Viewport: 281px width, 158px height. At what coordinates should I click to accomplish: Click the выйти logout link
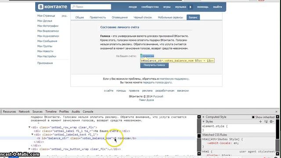click(x=218, y=7)
